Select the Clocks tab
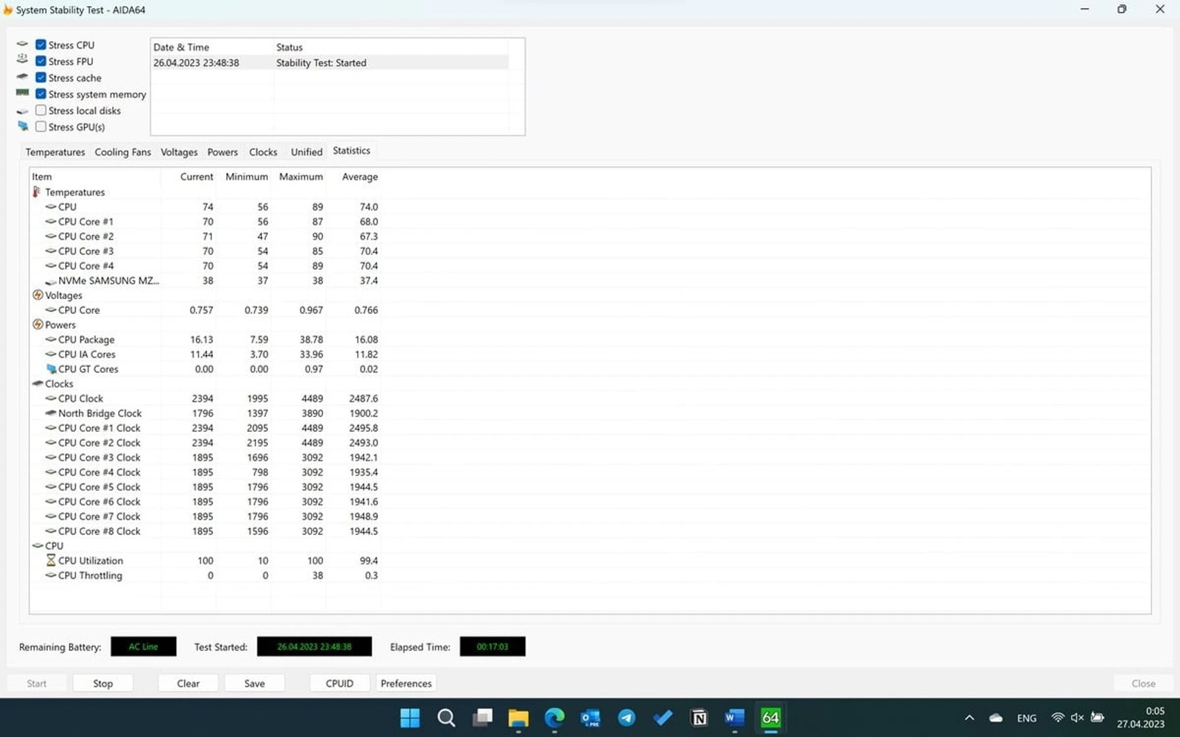This screenshot has height=737, width=1180. point(263,152)
